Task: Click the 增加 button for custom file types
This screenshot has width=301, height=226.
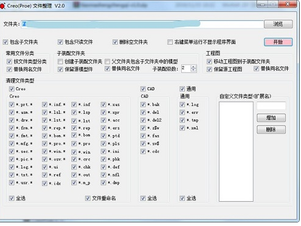Action: pos(271,118)
